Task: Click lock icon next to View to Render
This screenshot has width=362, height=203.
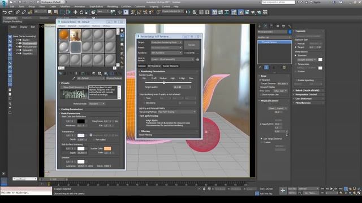Action: [197, 59]
